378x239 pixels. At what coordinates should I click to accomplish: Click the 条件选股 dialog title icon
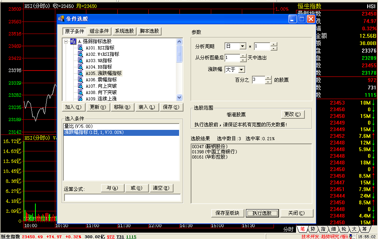tap(60, 19)
